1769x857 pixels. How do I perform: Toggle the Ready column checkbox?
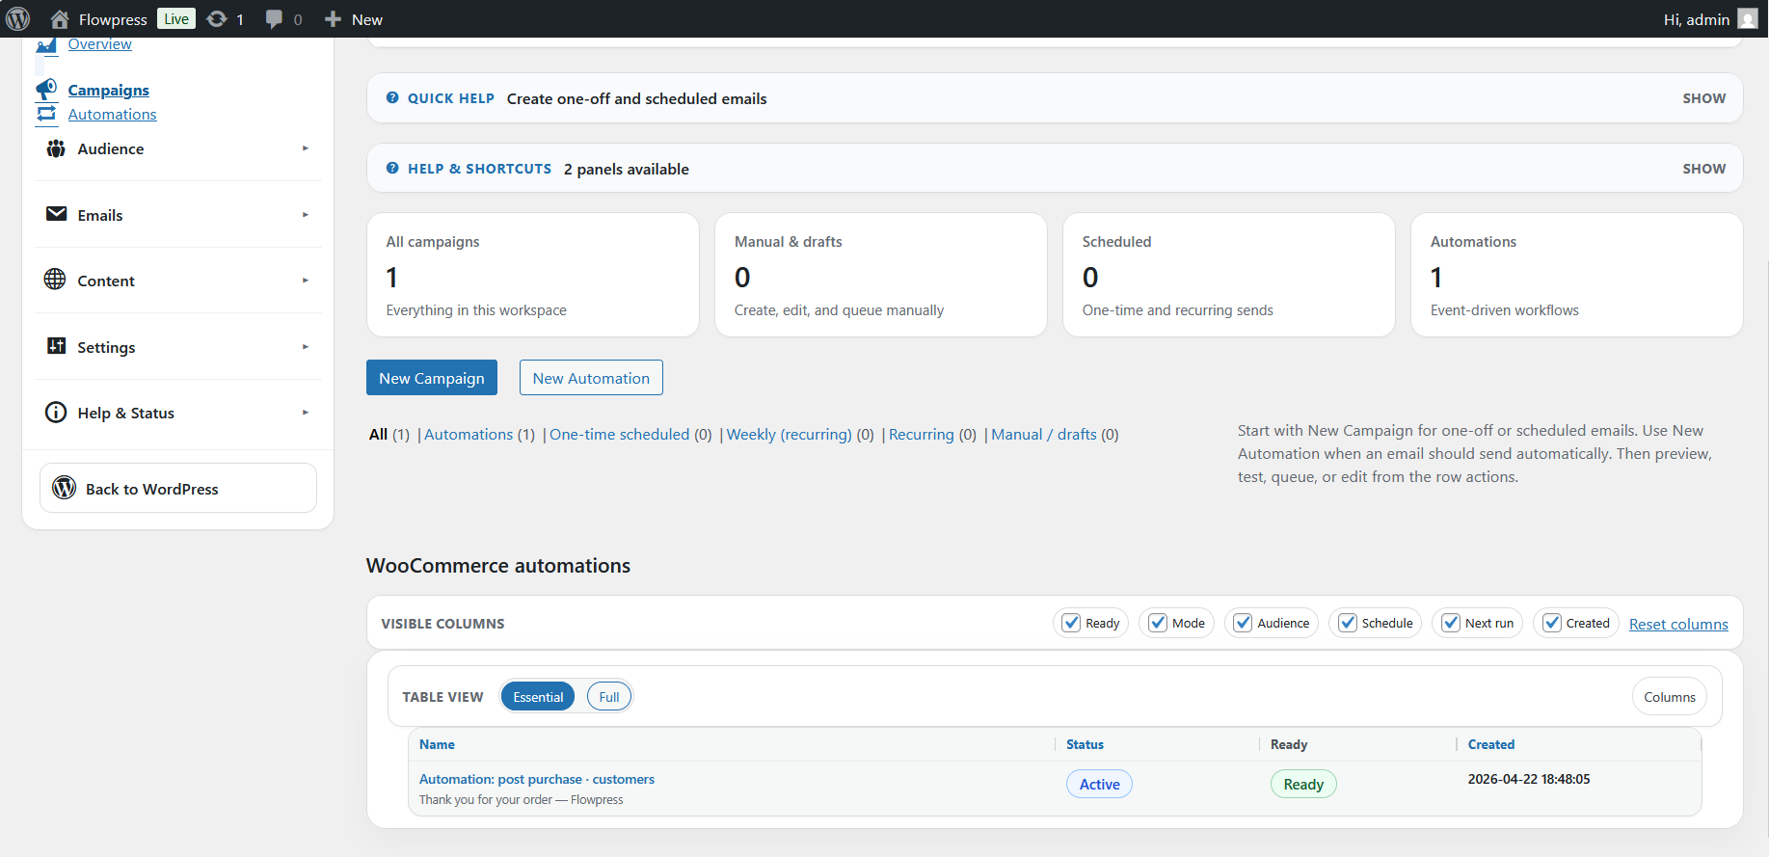[1071, 623]
